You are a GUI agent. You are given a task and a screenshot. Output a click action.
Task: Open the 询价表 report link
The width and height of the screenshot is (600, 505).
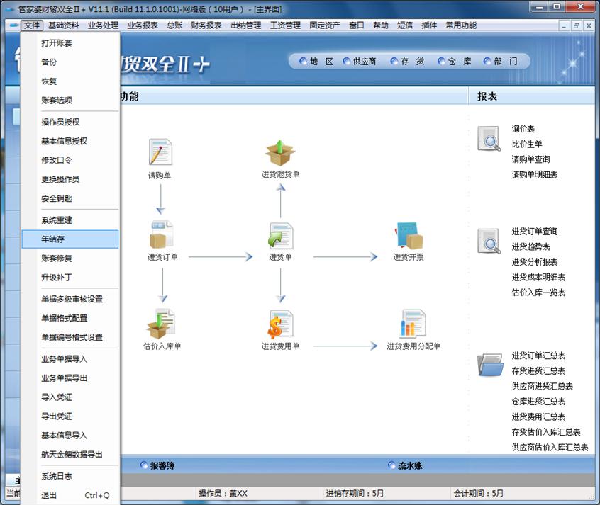[x=523, y=129]
